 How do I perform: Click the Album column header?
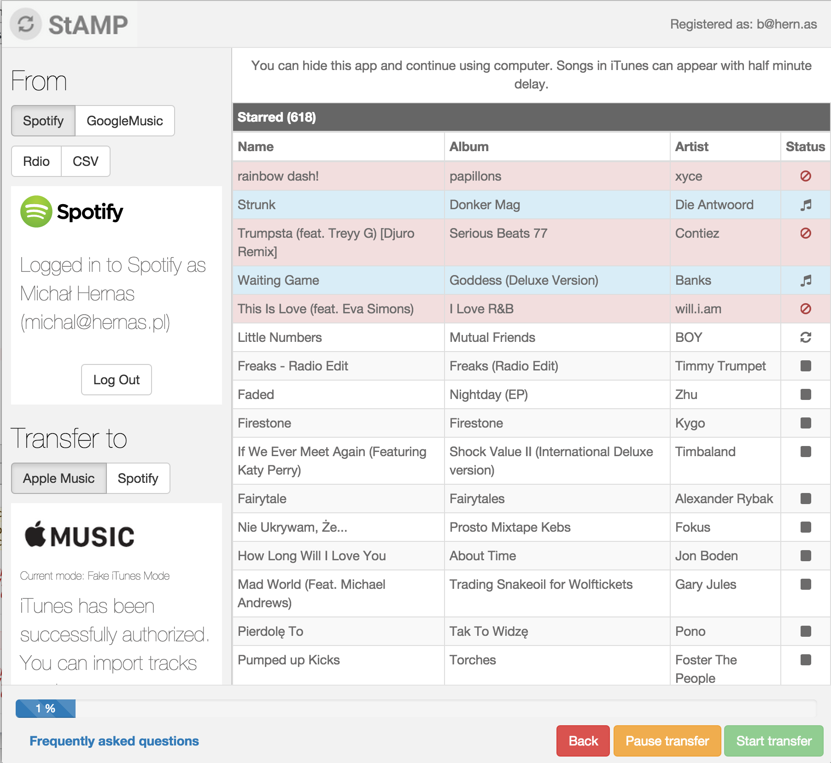557,147
